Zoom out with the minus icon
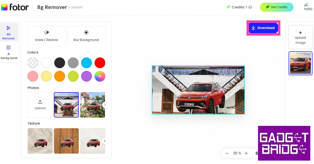The image size is (314, 164). pyautogui.click(x=227, y=153)
